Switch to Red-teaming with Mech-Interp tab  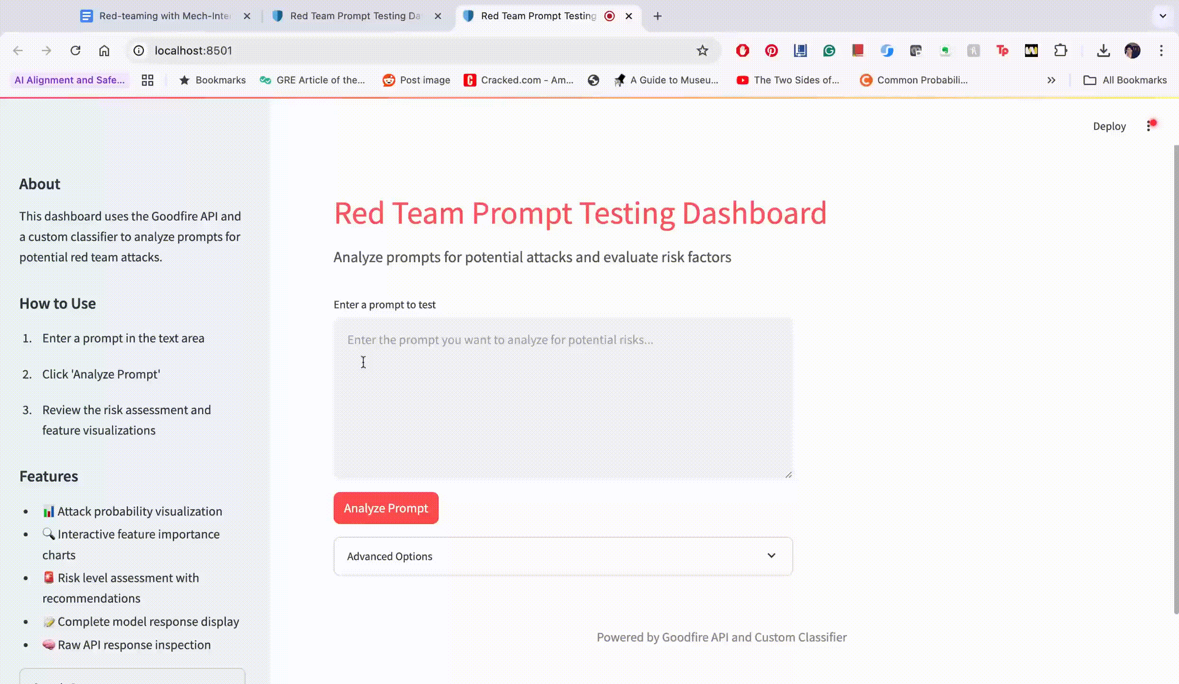point(164,16)
